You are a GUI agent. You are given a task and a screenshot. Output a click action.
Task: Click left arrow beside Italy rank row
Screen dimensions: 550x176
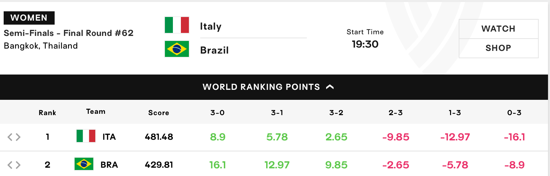pos(10,137)
